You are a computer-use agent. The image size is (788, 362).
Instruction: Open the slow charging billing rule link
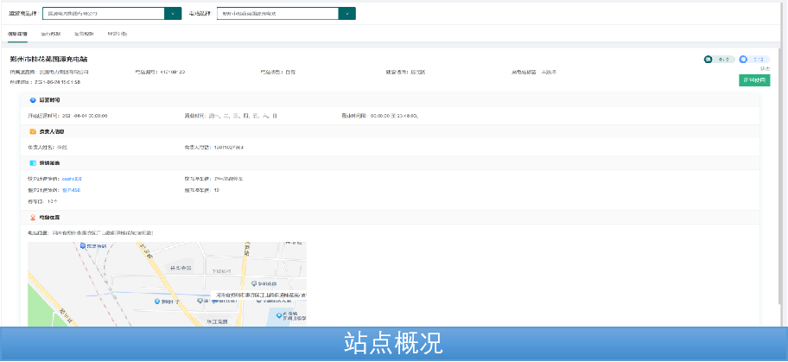point(72,189)
